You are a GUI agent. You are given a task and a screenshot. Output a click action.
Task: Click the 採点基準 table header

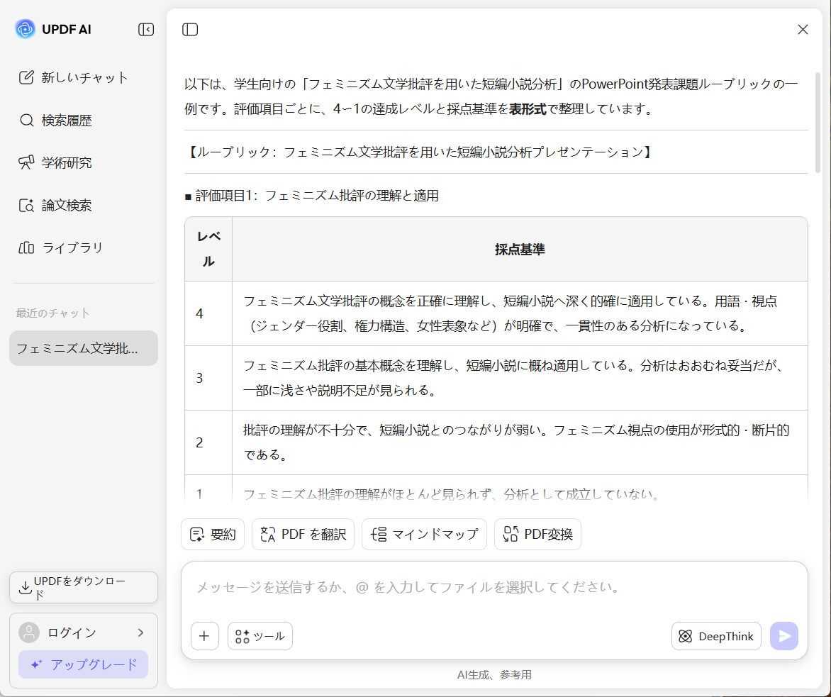[520, 250]
